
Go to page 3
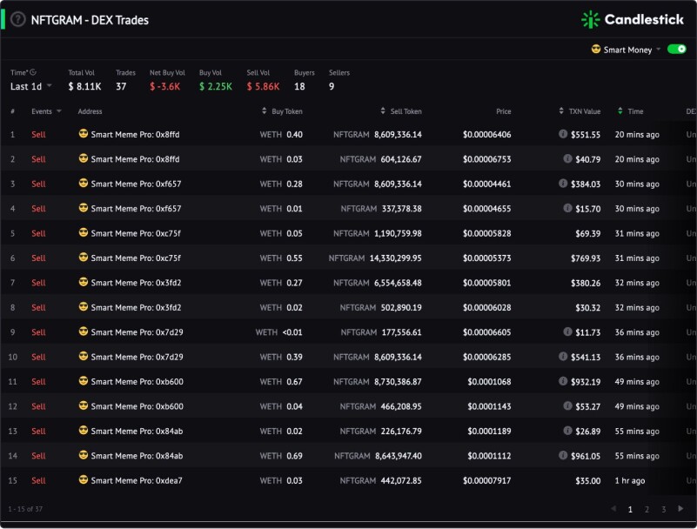pos(664,510)
